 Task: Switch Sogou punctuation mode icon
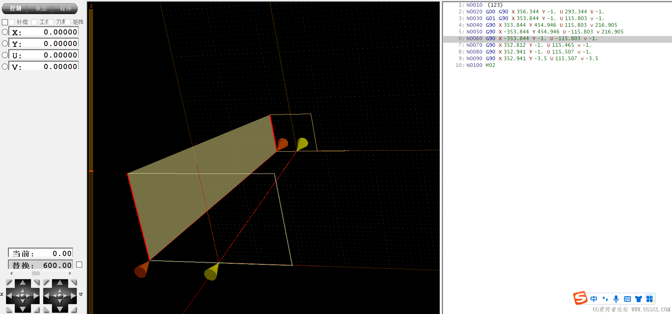[x=605, y=299]
